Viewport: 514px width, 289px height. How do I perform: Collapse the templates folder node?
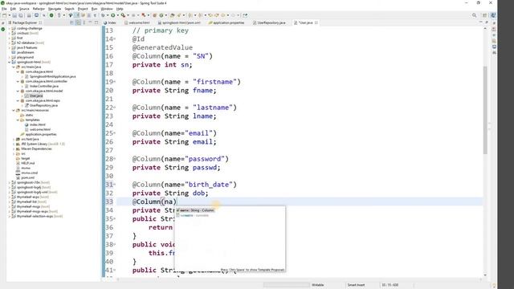18,120
